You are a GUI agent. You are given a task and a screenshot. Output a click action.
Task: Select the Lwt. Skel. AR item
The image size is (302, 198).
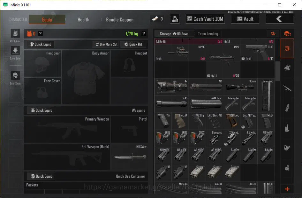point(215,121)
